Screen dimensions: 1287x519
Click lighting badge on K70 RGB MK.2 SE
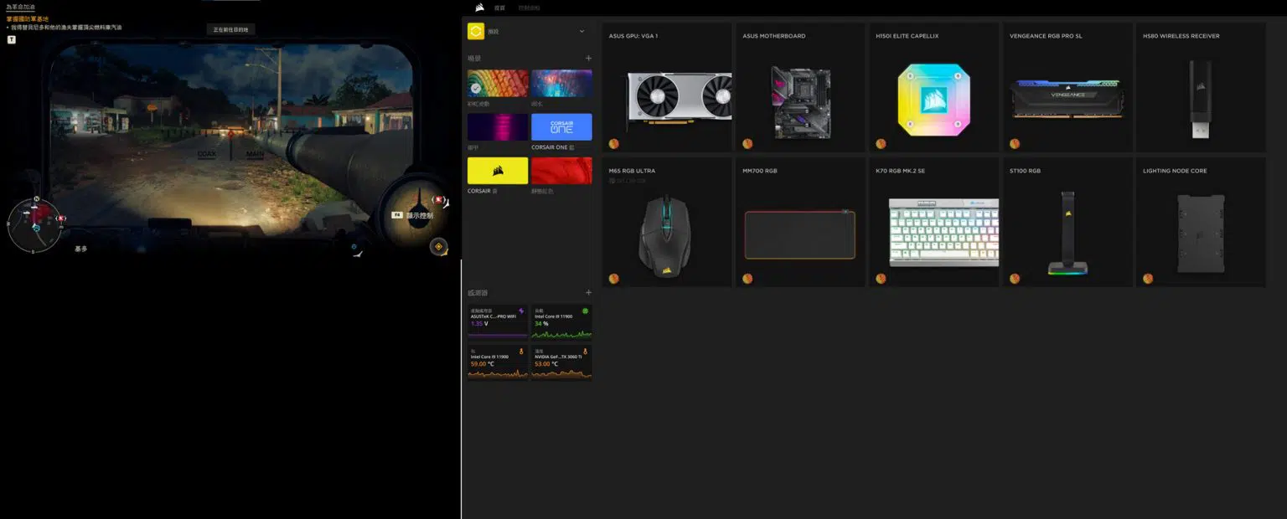tap(881, 279)
